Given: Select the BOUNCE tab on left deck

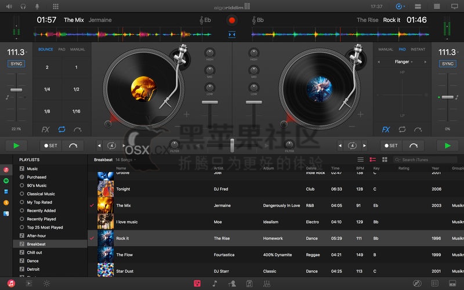Looking at the screenshot, I should tap(46, 49).
